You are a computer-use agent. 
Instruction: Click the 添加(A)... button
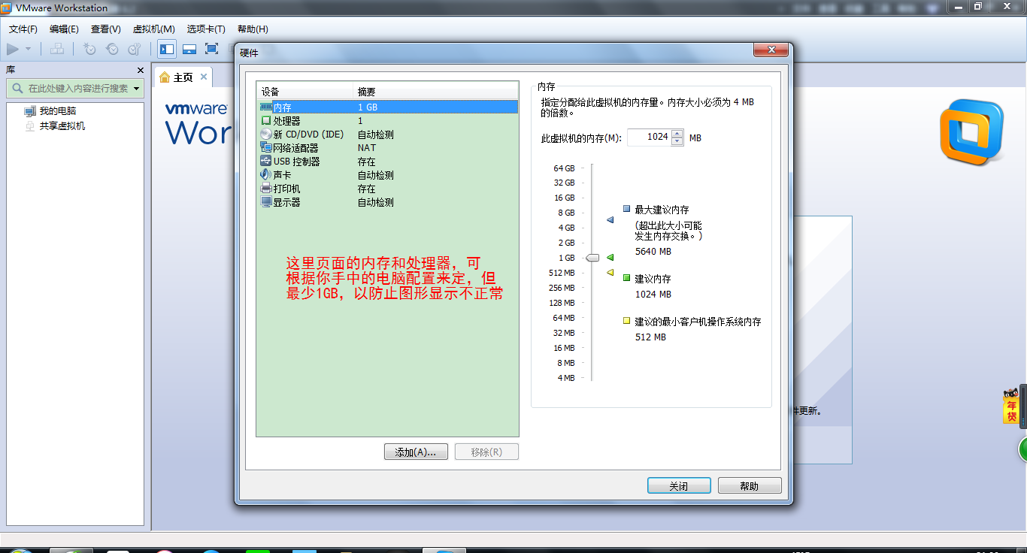[416, 452]
